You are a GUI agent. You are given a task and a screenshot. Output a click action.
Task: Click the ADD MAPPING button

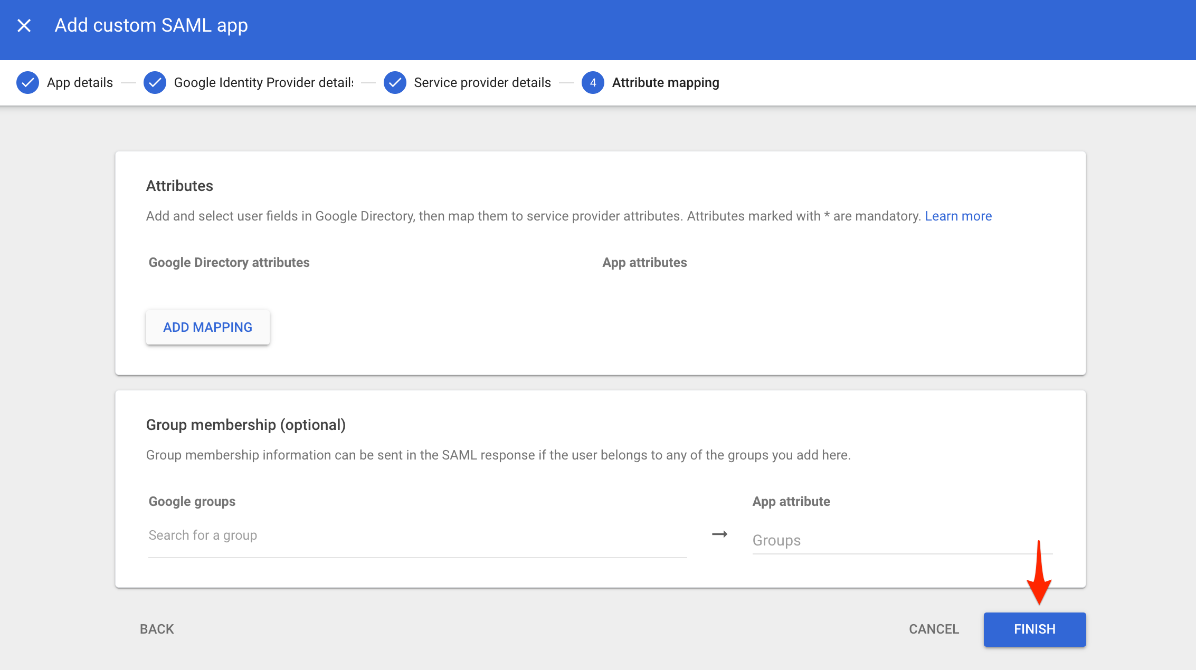pos(208,327)
